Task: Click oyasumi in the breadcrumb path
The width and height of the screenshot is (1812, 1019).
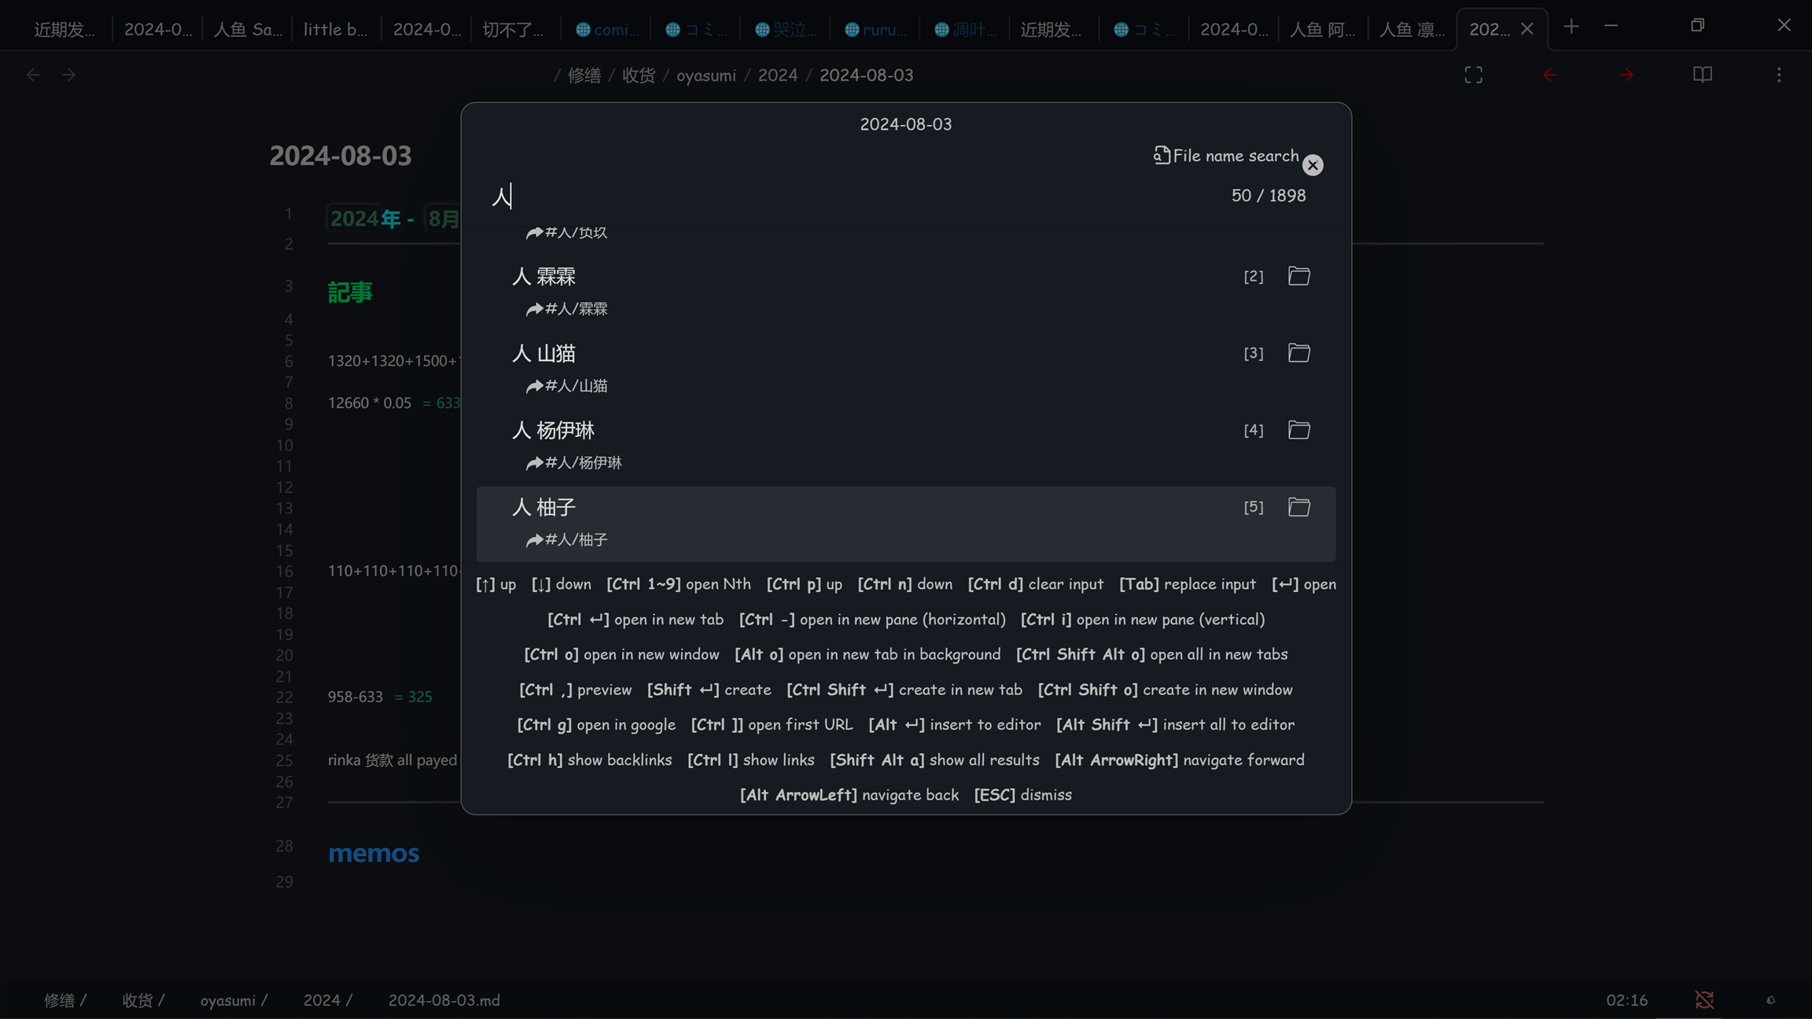Action: [705, 75]
